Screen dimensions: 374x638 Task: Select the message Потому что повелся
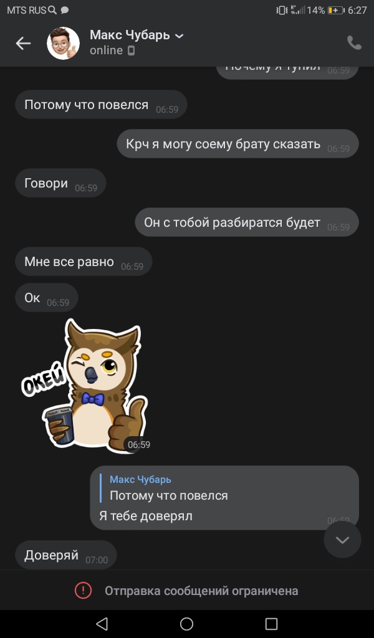coord(101,105)
